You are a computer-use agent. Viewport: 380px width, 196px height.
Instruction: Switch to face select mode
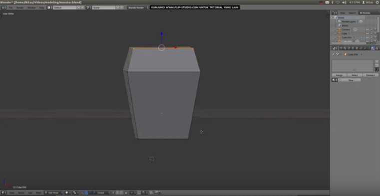tap(121, 193)
